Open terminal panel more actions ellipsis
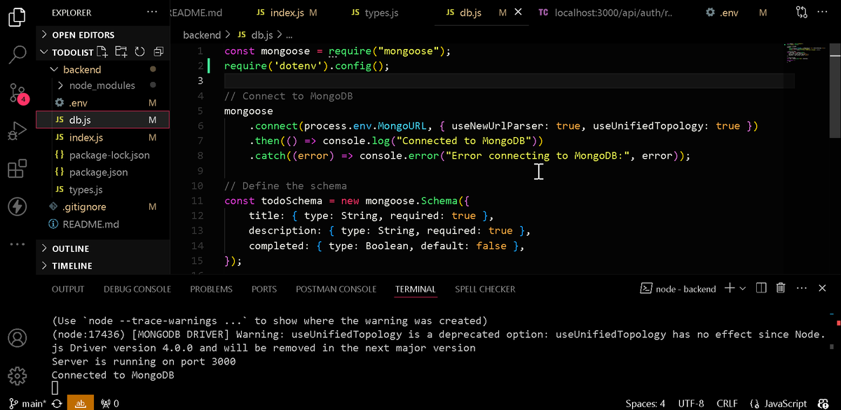 [x=802, y=288]
